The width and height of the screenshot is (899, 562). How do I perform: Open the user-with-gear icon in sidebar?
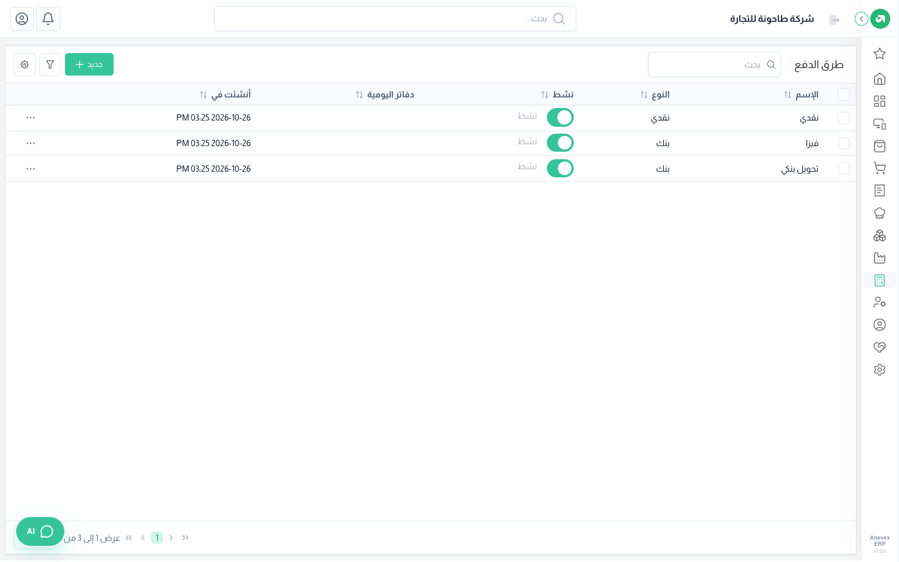tap(880, 302)
